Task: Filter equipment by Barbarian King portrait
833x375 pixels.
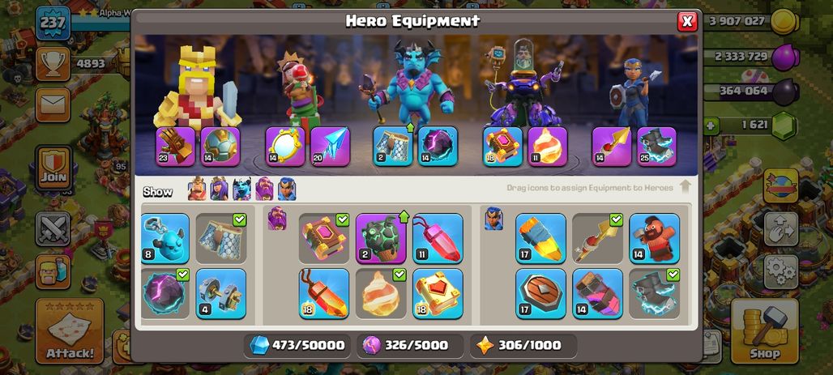Action: tap(197, 189)
